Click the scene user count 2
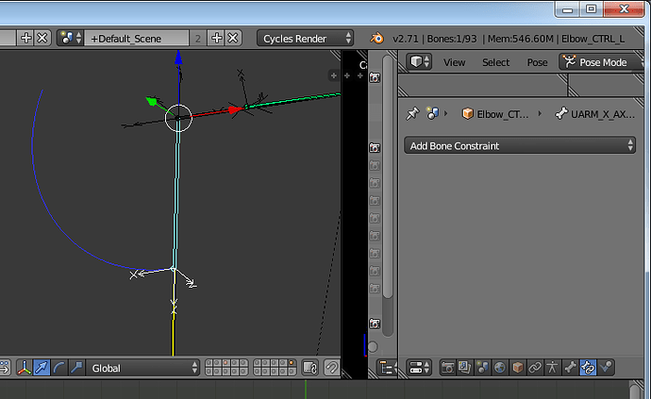The image size is (651, 399). coord(197,38)
